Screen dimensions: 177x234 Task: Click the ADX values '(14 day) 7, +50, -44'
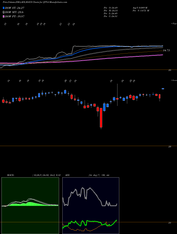99,175
